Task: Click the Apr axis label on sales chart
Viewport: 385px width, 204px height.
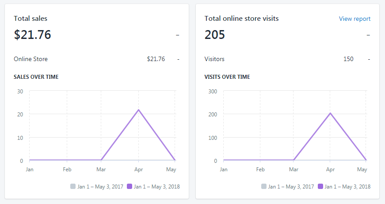Action: [138, 169]
